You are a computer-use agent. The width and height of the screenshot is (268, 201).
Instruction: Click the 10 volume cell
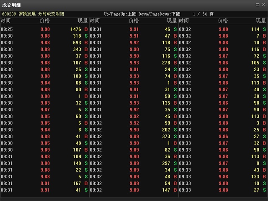(x=257, y=43)
